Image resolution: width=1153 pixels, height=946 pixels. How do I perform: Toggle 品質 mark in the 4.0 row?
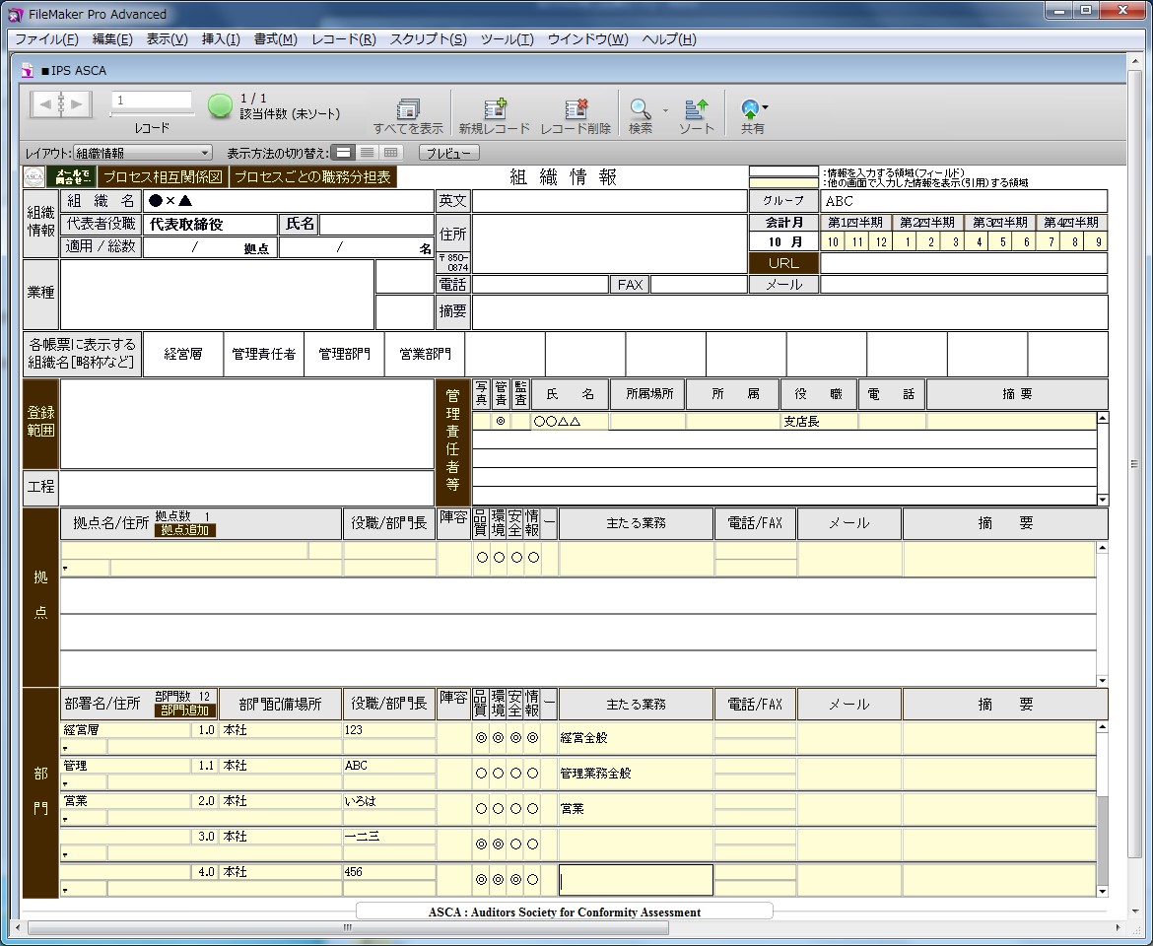click(x=481, y=879)
